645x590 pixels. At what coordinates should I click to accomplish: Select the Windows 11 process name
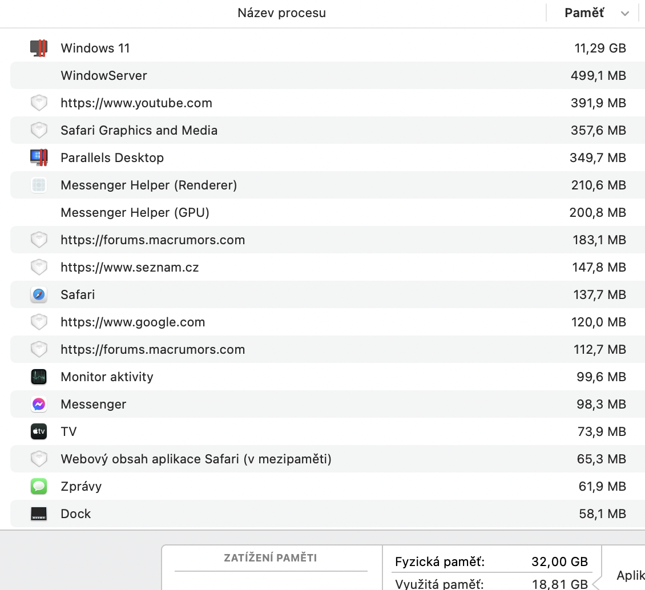coord(95,48)
